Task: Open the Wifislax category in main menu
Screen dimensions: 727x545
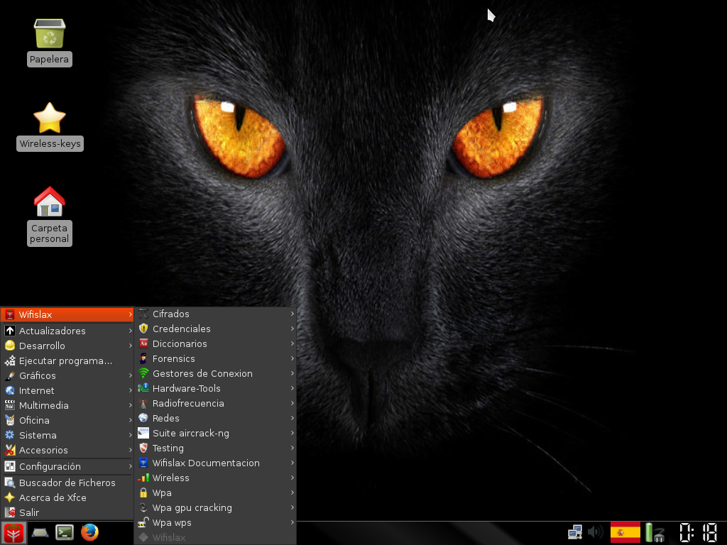Action: point(67,314)
